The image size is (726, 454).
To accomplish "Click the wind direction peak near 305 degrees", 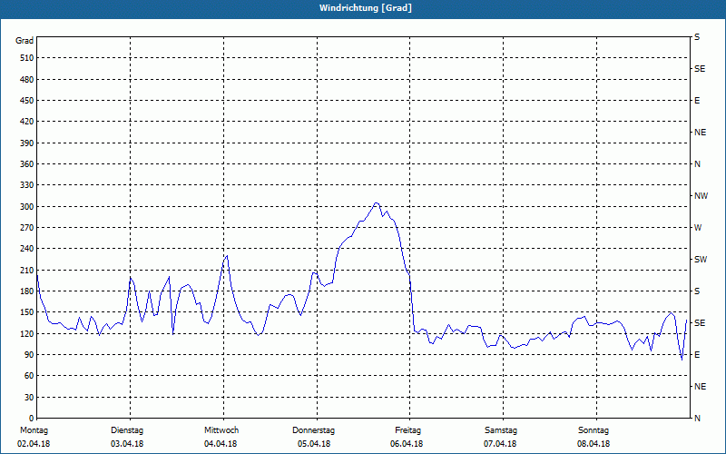I will tap(377, 202).
